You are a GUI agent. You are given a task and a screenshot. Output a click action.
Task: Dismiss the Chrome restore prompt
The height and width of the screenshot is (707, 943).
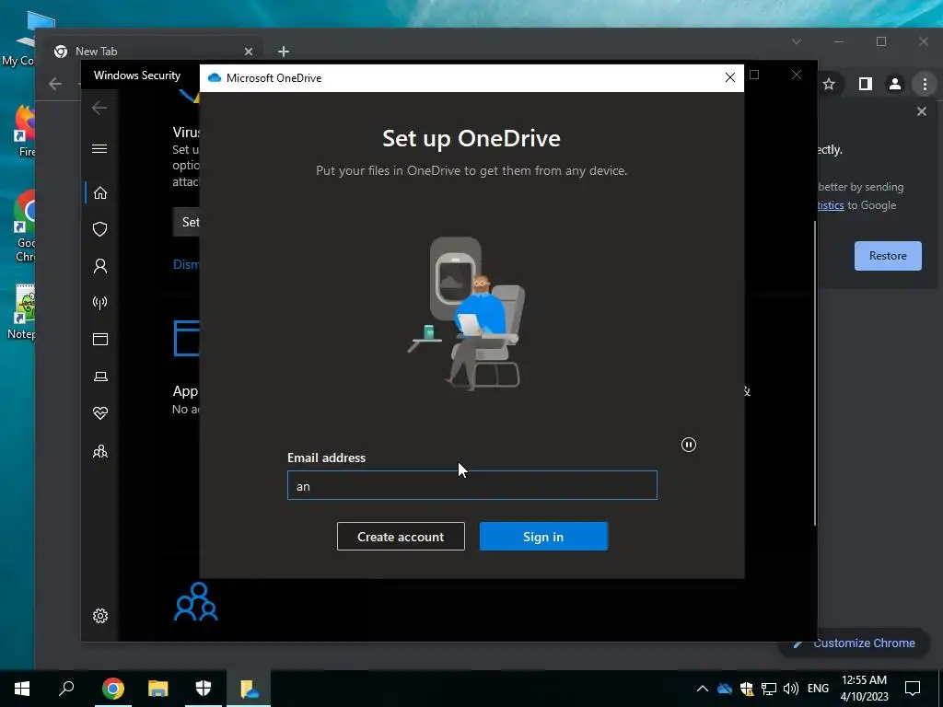coord(921,111)
